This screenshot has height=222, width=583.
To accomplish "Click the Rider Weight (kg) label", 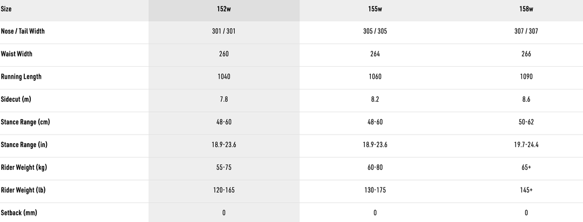I will (x=24, y=167).
